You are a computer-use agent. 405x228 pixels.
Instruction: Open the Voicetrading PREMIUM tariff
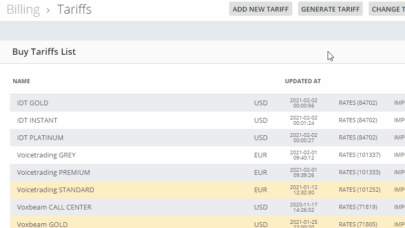(54, 173)
